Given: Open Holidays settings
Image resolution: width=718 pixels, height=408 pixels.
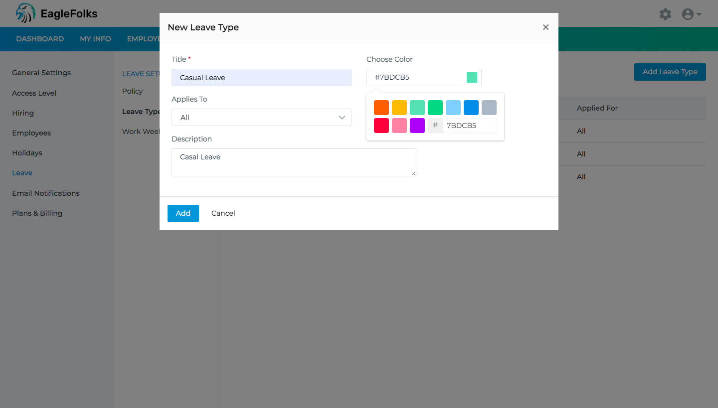Looking at the screenshot, I should (x=27, y=153).
